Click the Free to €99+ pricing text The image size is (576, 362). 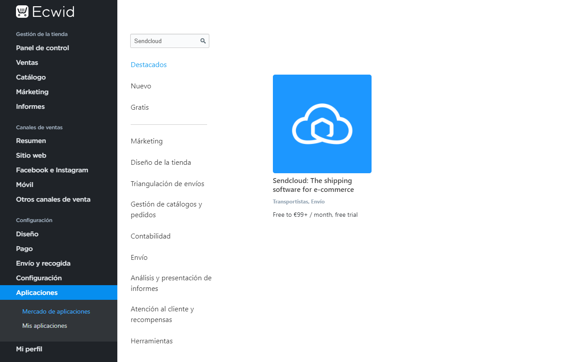[315, 215]
